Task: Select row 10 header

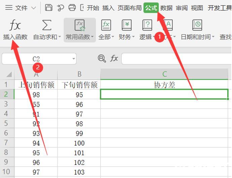Action: (x=7, y=172)
